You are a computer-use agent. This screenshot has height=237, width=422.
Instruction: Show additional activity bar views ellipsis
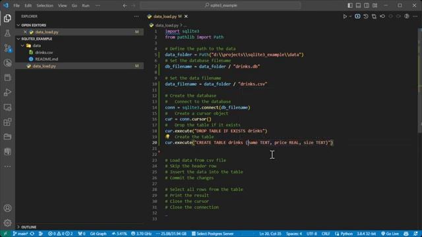pos(7,167)
